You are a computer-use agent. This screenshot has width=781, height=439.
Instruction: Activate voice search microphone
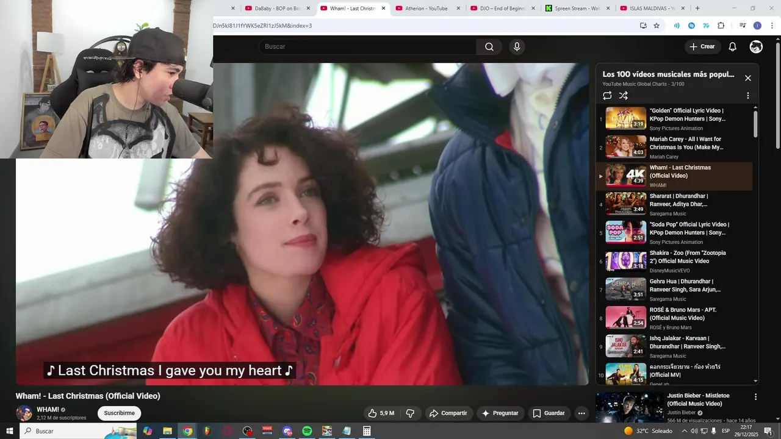pos(517,47)
